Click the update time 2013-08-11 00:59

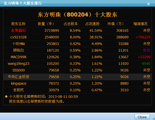(63, 97)
